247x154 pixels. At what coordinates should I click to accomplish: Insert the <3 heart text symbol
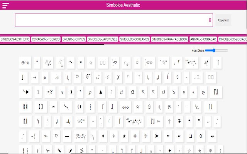click(132, 92)
